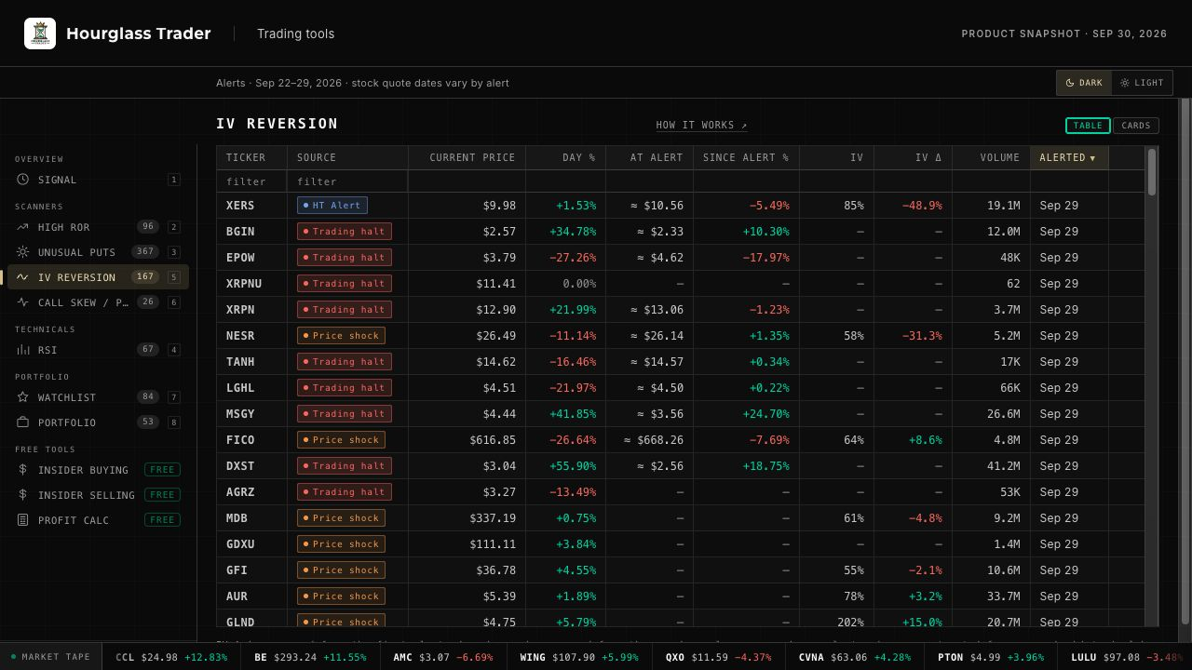Open the How It Works link

pos(701,126)
